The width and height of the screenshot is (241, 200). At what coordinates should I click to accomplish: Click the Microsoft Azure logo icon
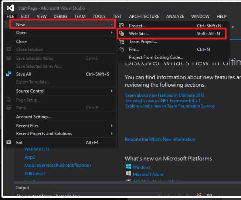coord(128,173)
